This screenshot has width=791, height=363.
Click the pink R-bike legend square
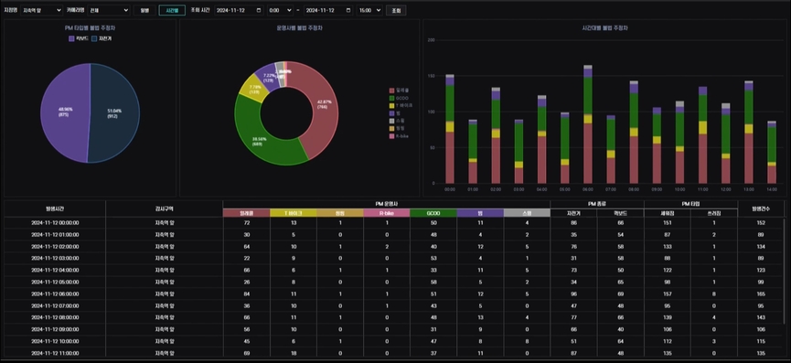pos(391,136)
